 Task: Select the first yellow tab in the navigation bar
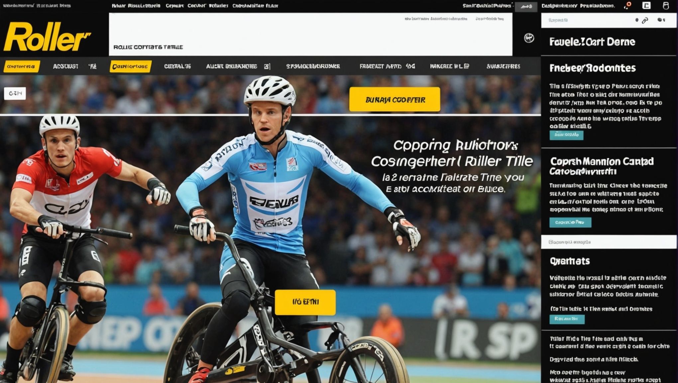point(22,66)
